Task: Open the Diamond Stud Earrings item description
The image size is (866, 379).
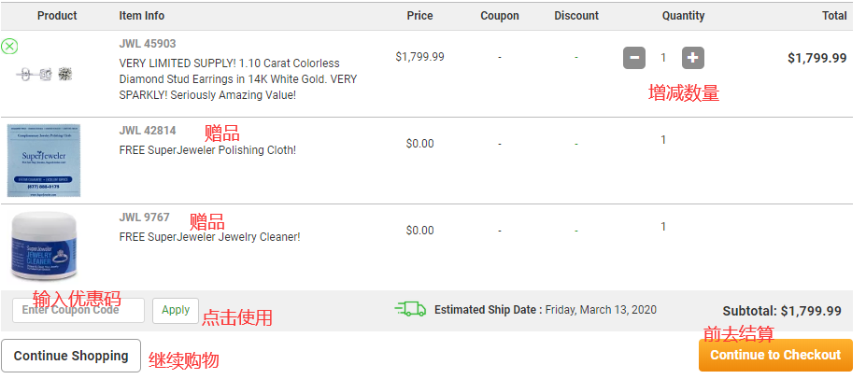Action: pos(238,79)
